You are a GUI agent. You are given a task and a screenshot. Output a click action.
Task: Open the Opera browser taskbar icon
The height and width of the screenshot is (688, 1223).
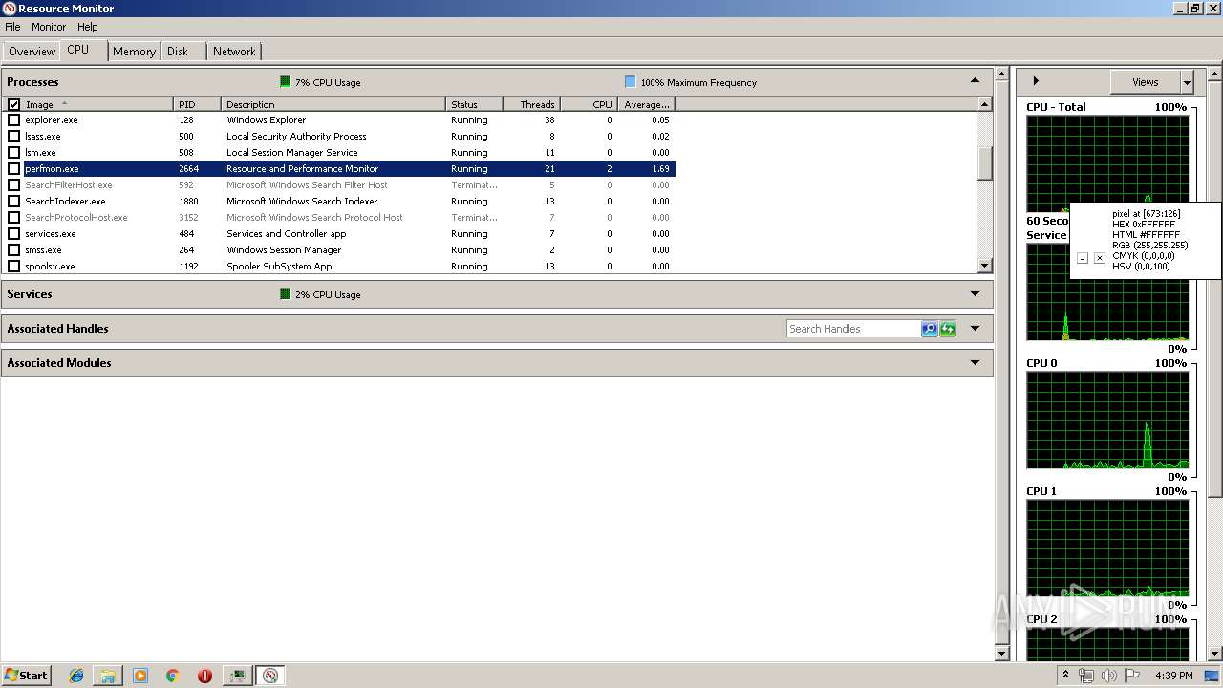click(x=204, y=676)
